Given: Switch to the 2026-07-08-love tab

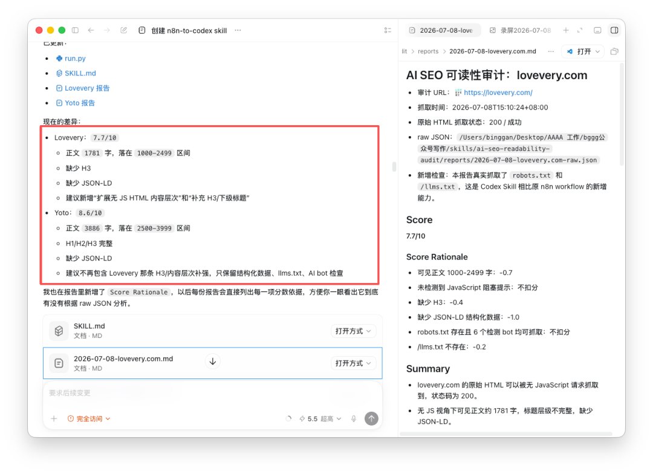Looking at the screenshot, I should point(442,30).
